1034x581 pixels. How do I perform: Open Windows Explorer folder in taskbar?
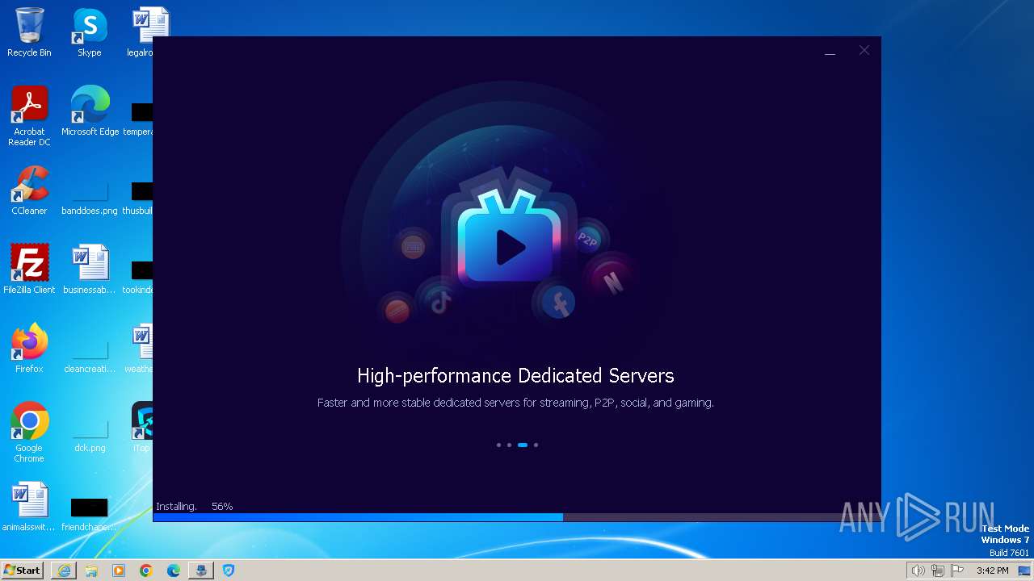tap(91, 571)
